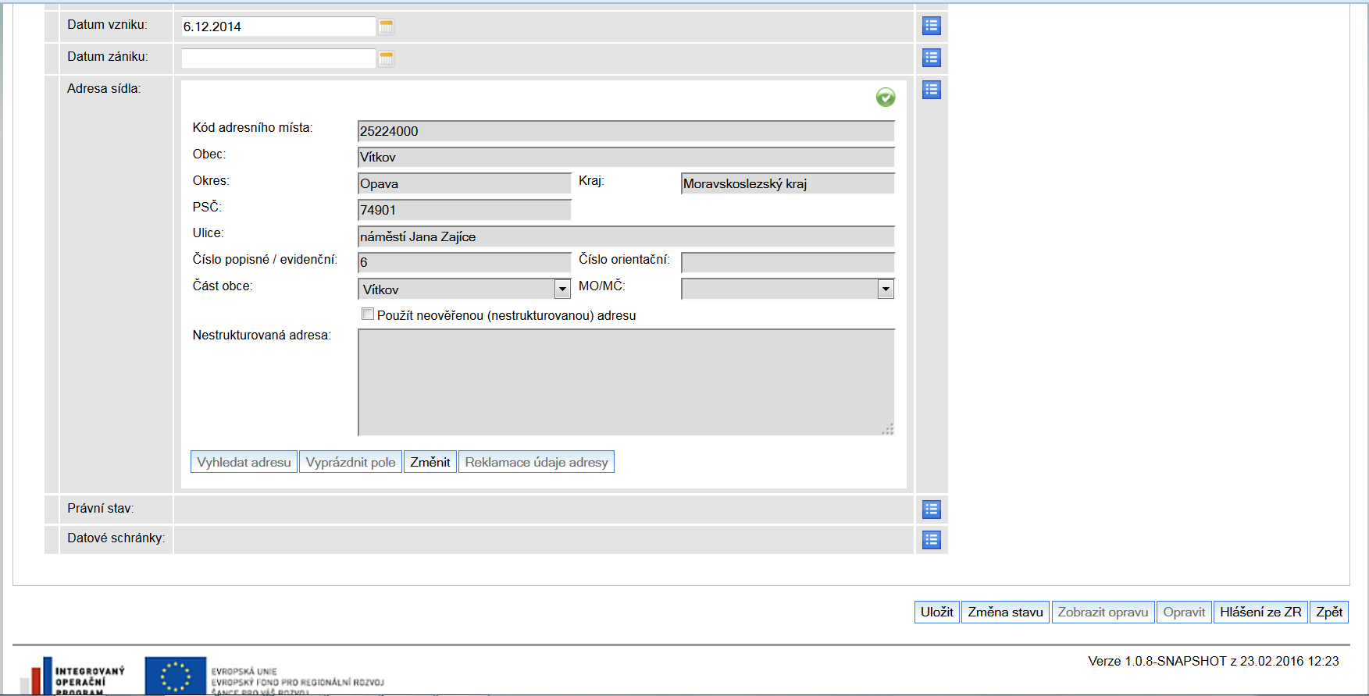Click the Změna stavu button
The image size is (1369, 696).
pyautogui.click(x=1005, y=612)
